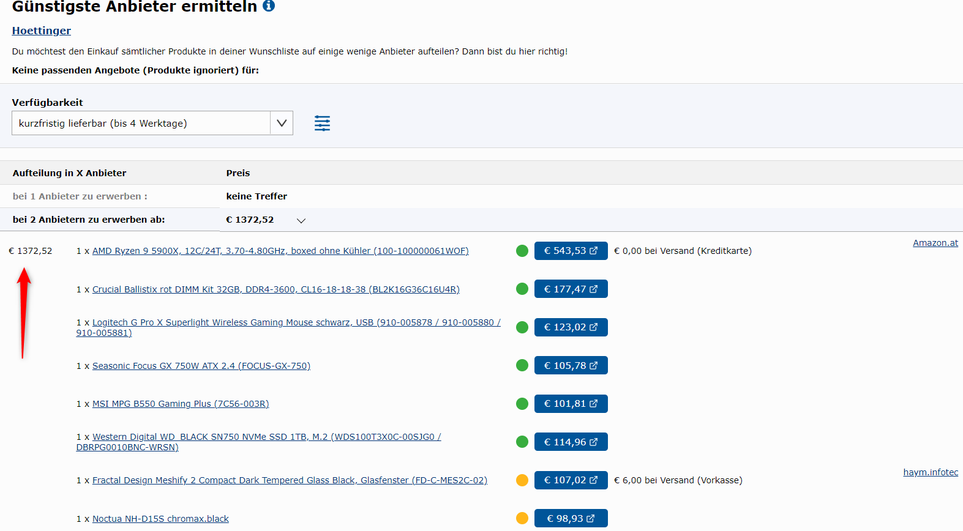The width and height of the screenshot is (963, 531).
Task: Click the green availability dot for Logitech G Pro
Action: click(x=522, y=327)
